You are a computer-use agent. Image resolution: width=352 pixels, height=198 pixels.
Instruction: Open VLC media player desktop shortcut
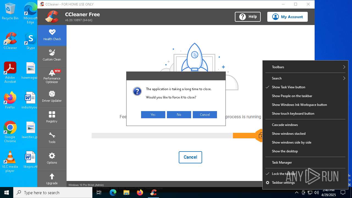click(x=10, y=162)
